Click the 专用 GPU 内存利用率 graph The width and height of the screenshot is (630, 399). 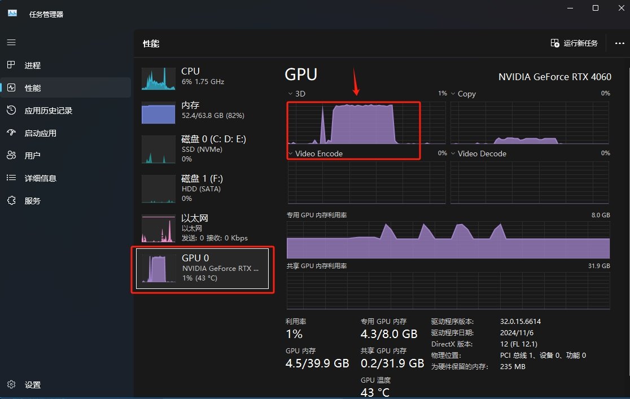tap(448, 240)
